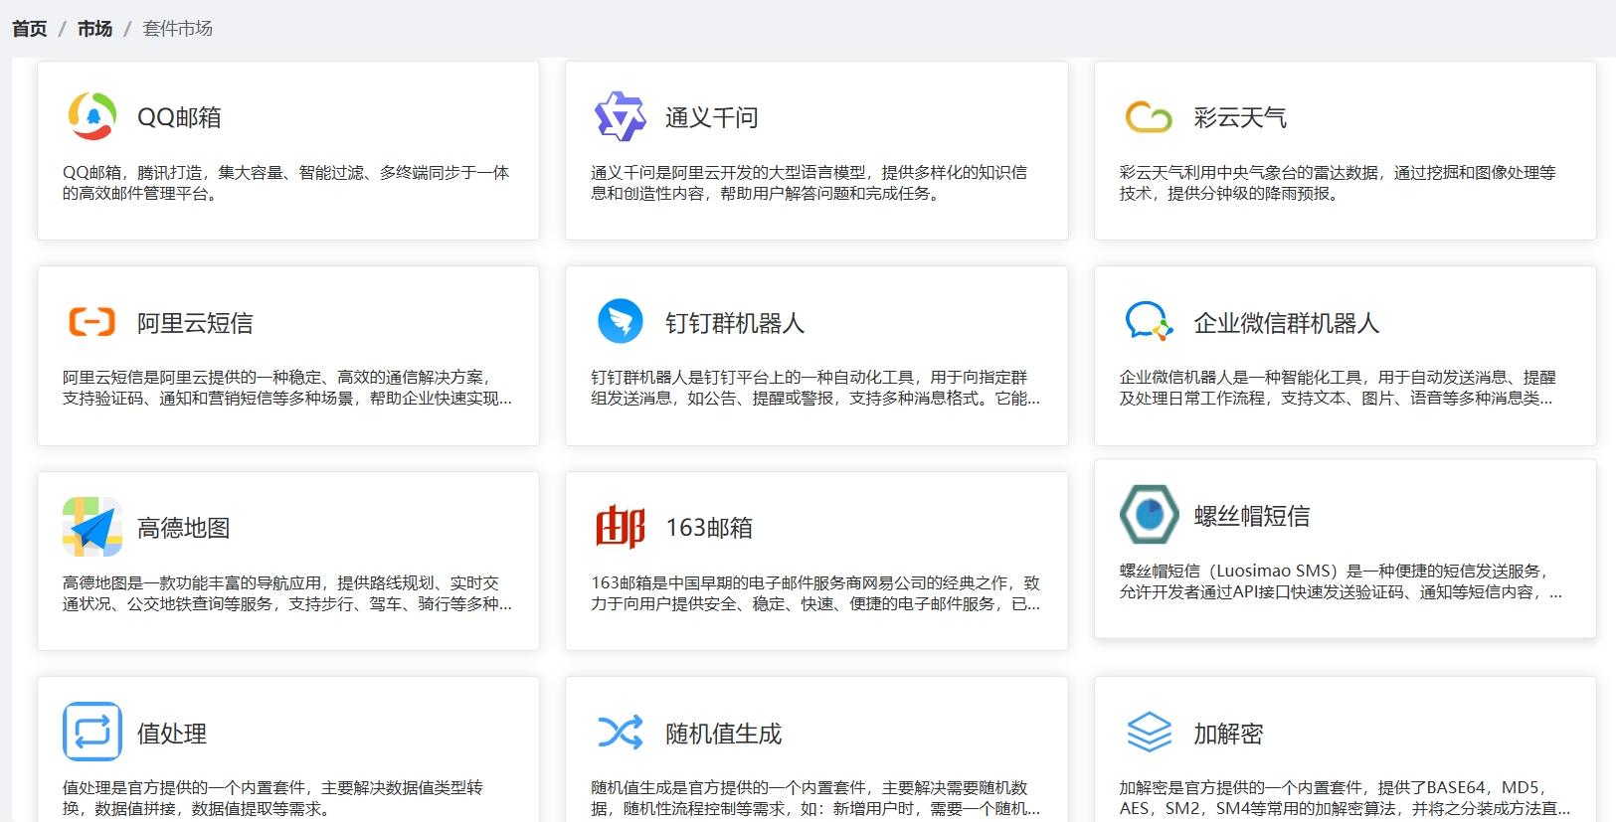The image size is (1616, 822).
Task: Select the 随机值生成 title
Action: coord(724,734)
